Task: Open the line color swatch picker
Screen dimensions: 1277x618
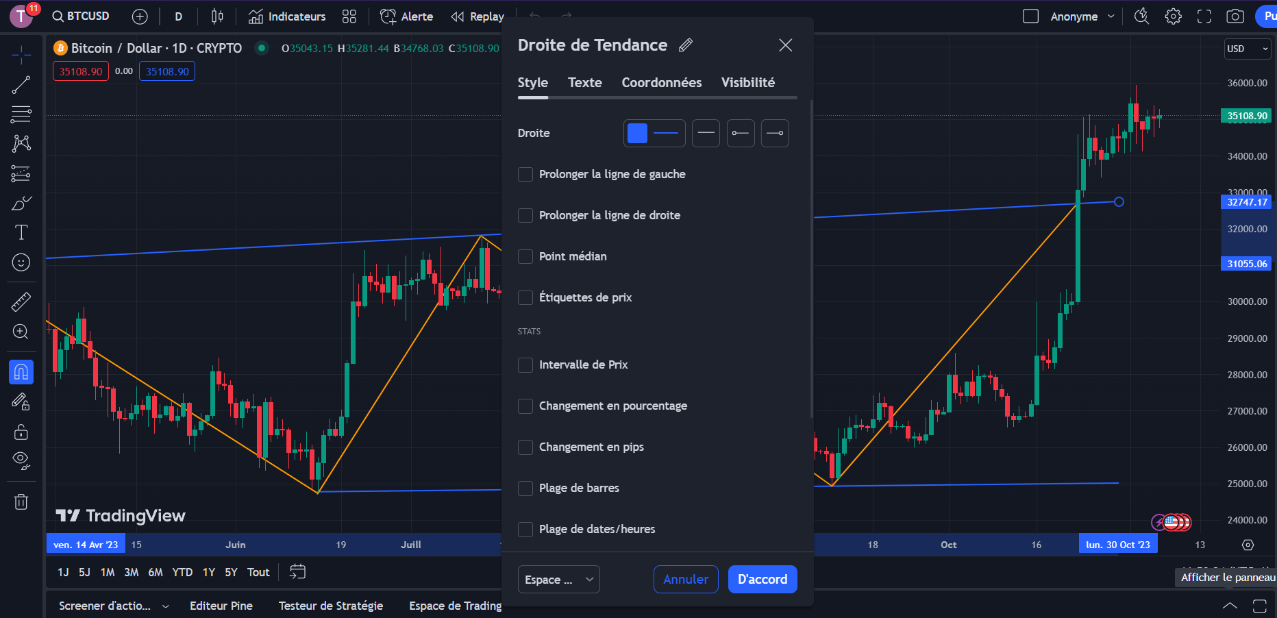Action: 638,133
